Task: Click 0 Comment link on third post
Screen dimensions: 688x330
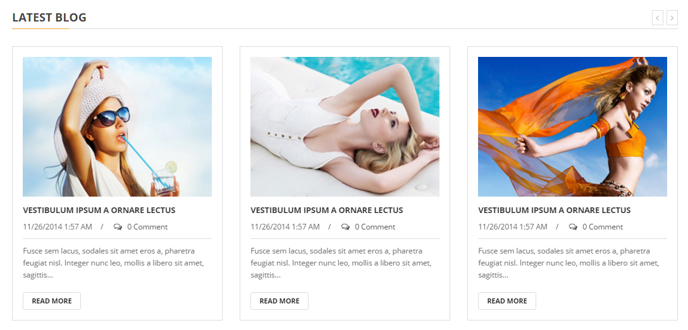Action: tap(603, 227)
